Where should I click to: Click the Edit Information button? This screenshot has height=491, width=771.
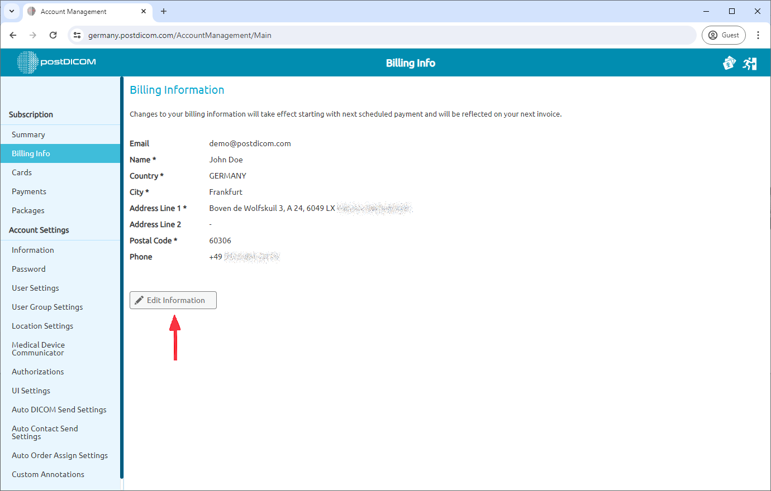tap(173, 300)
